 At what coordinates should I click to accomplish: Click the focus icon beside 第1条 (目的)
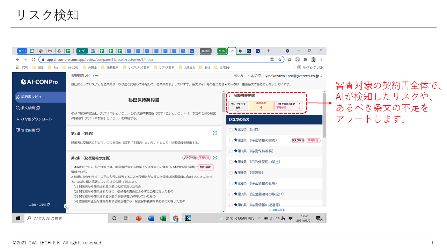(215, 133)
